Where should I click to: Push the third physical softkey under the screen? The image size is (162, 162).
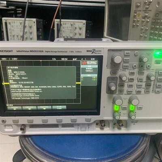tap(45, 121)
